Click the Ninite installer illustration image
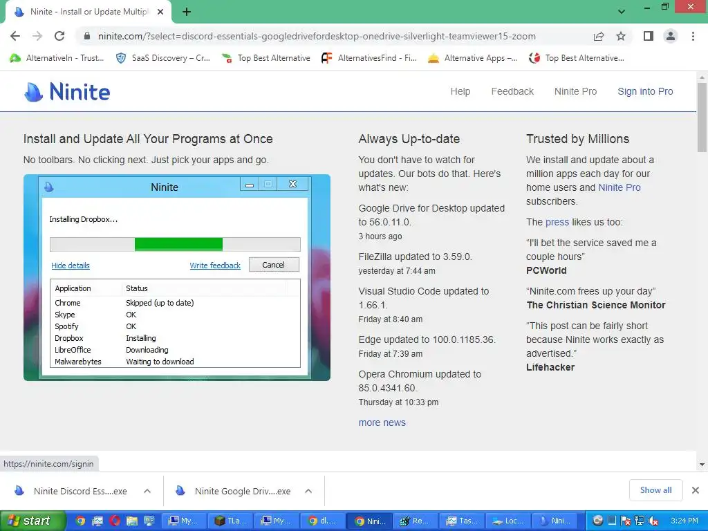Image resolution: width=708 pixels, height=531 pixels. (177, 278)
